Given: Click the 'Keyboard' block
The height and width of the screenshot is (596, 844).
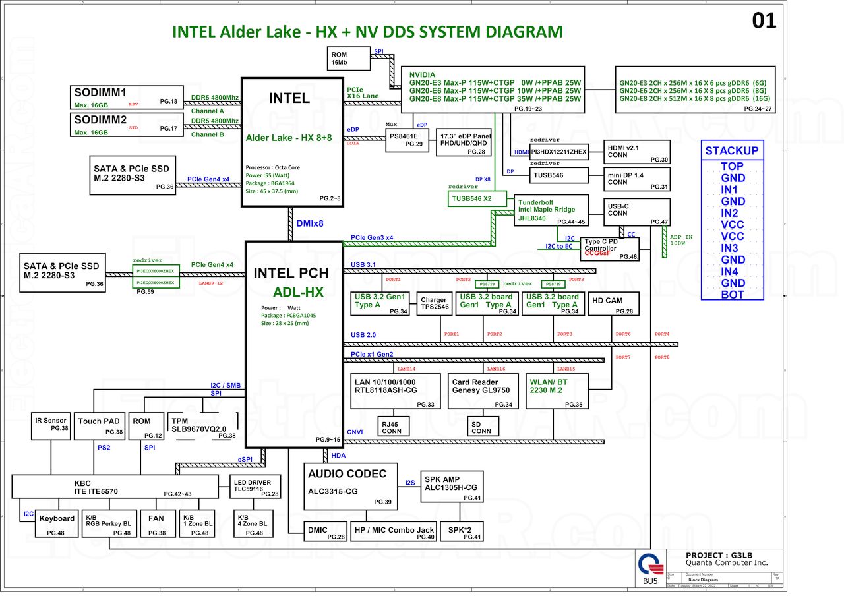Looking at the screenshot, I should pos(57,524).
